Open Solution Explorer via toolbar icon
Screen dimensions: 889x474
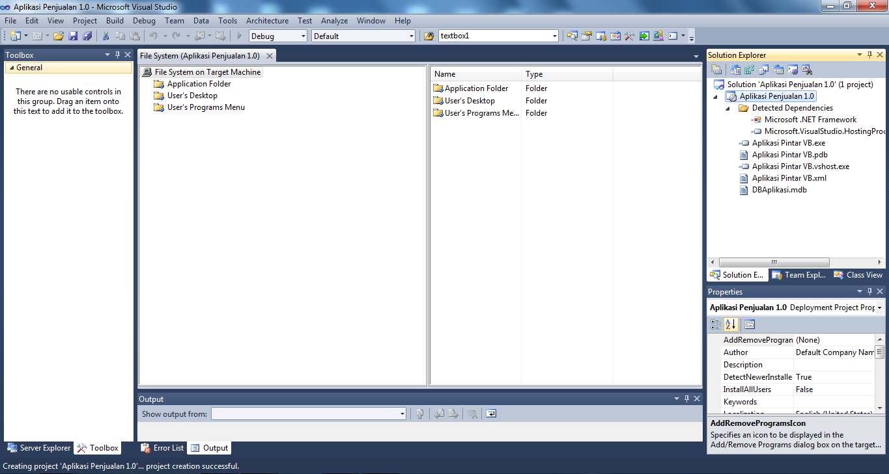[x=572, y=36]
